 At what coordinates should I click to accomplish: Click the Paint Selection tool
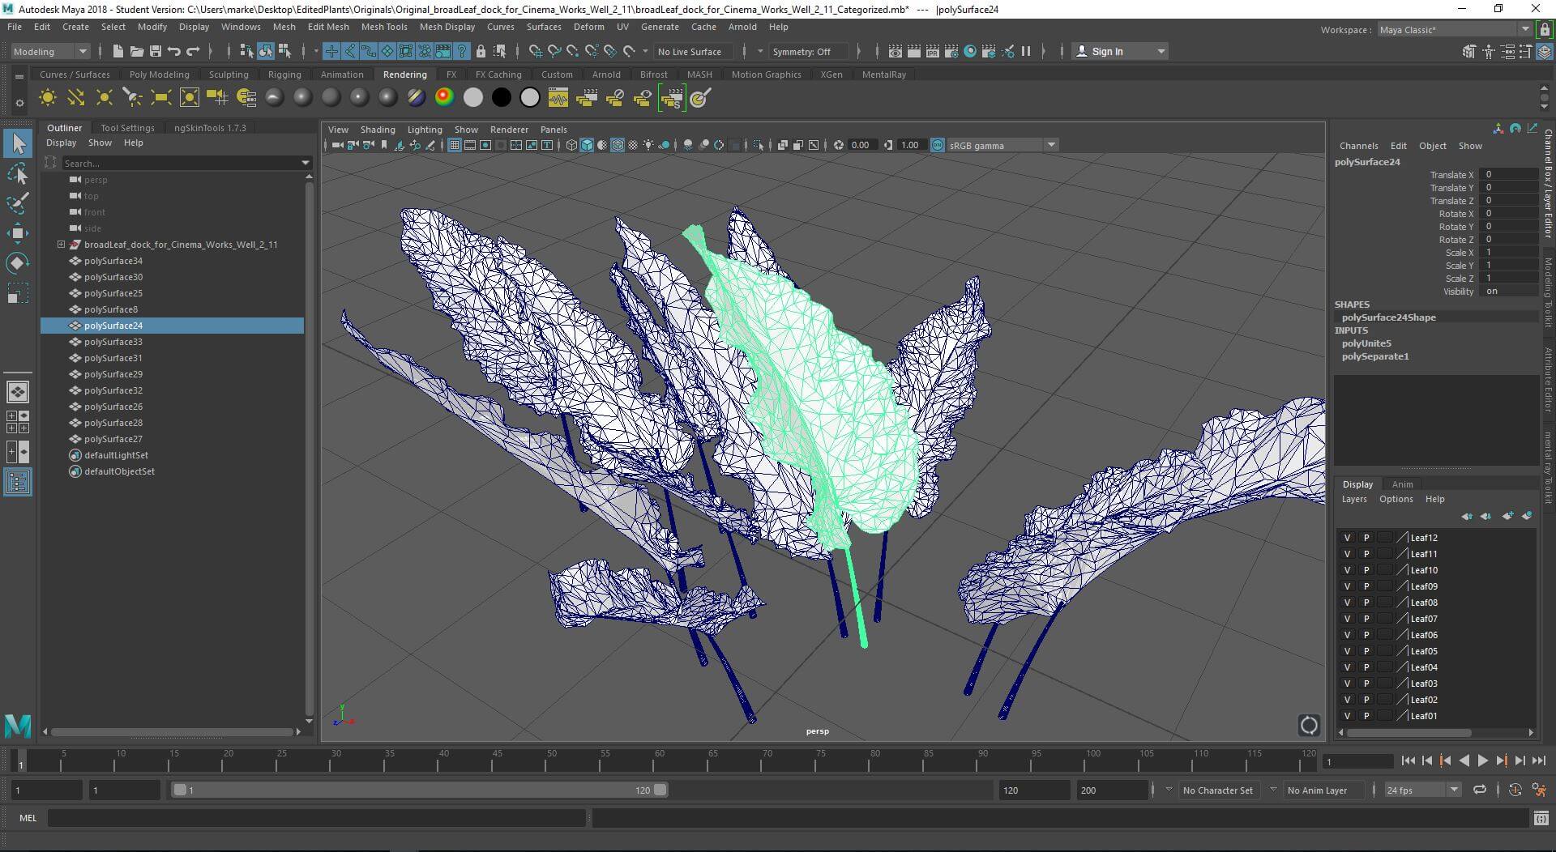click(17, 203)
